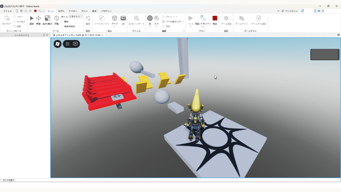Click the share icon in title bar area

tap(323, 11)
